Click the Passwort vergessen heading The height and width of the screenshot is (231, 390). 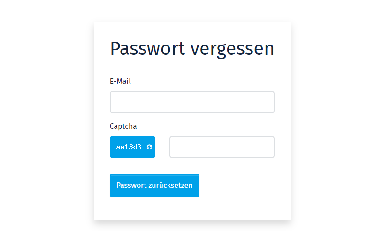[x=192, y=49]
